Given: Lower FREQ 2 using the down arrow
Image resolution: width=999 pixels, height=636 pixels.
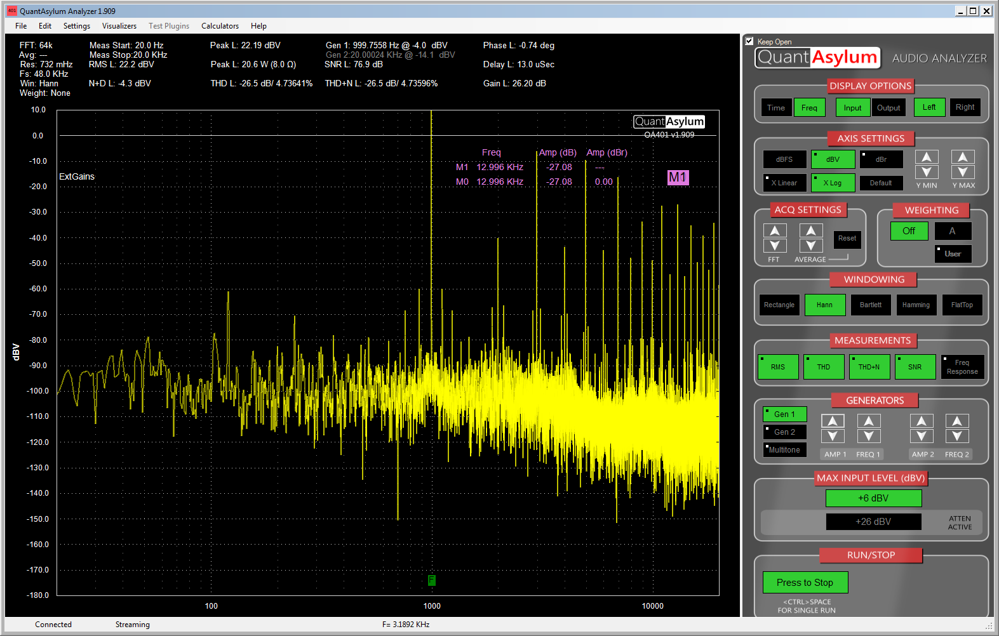Looking at the screenshot, I should point(957,436).
